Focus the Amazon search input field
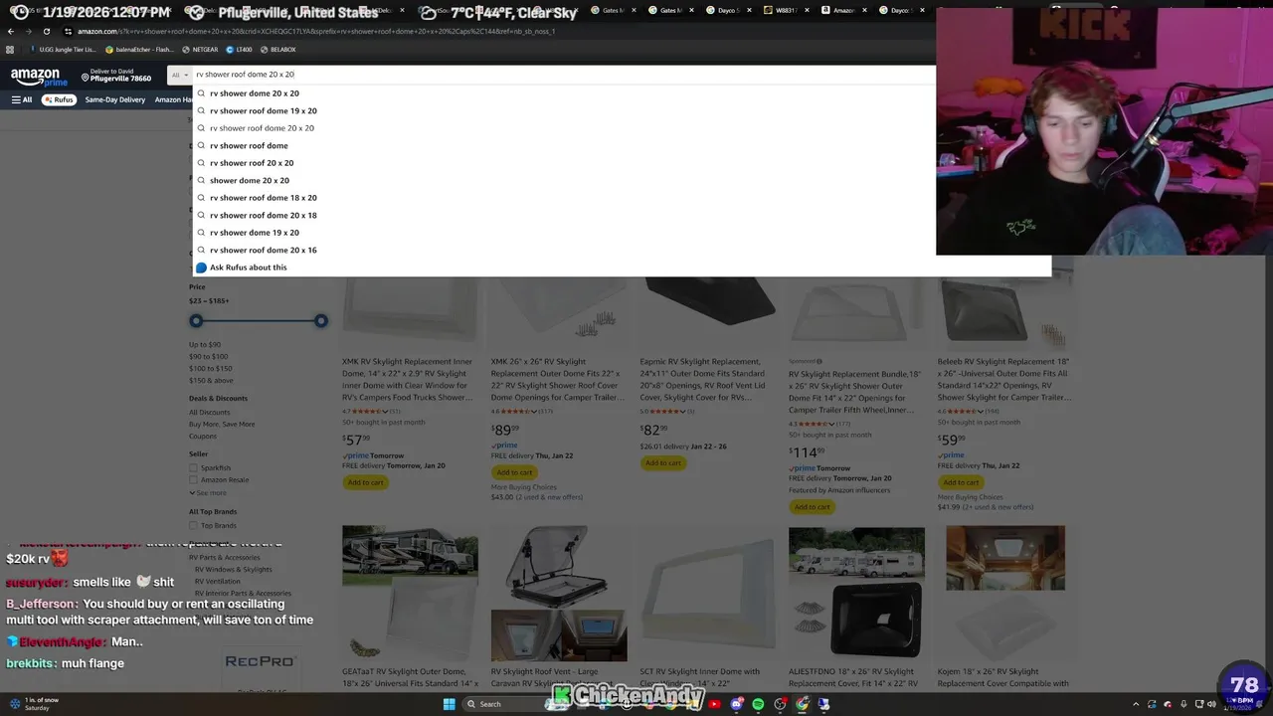The width and height of the screenshot is (1273, 716). tap(562, 75)
